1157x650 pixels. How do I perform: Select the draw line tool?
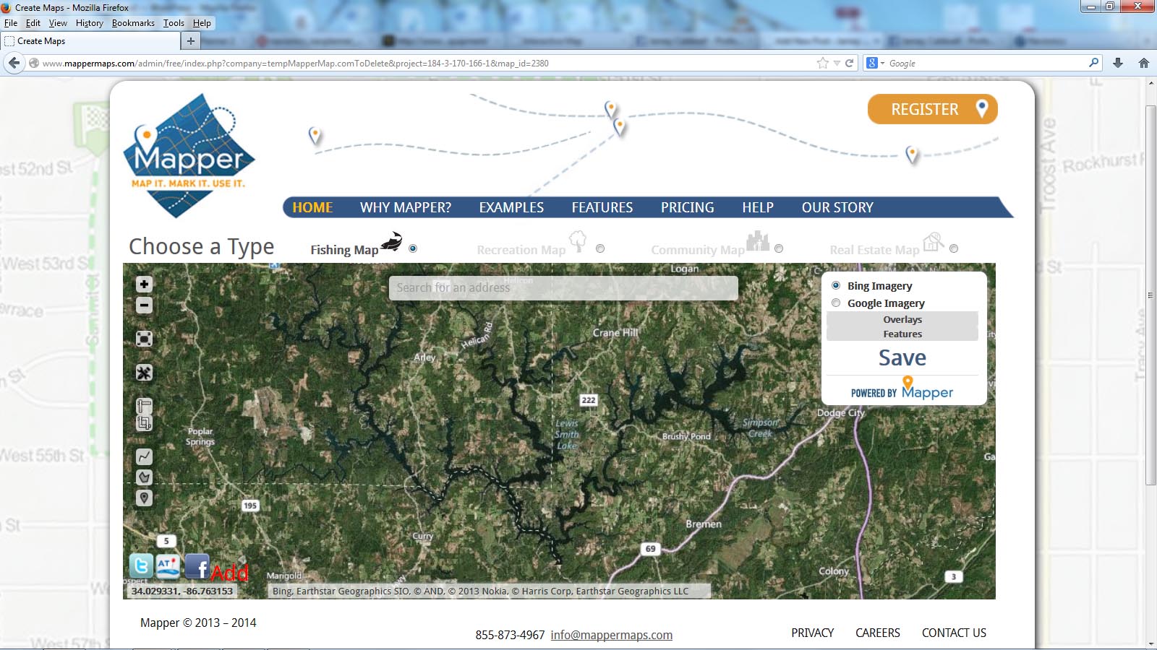[144, 456]
